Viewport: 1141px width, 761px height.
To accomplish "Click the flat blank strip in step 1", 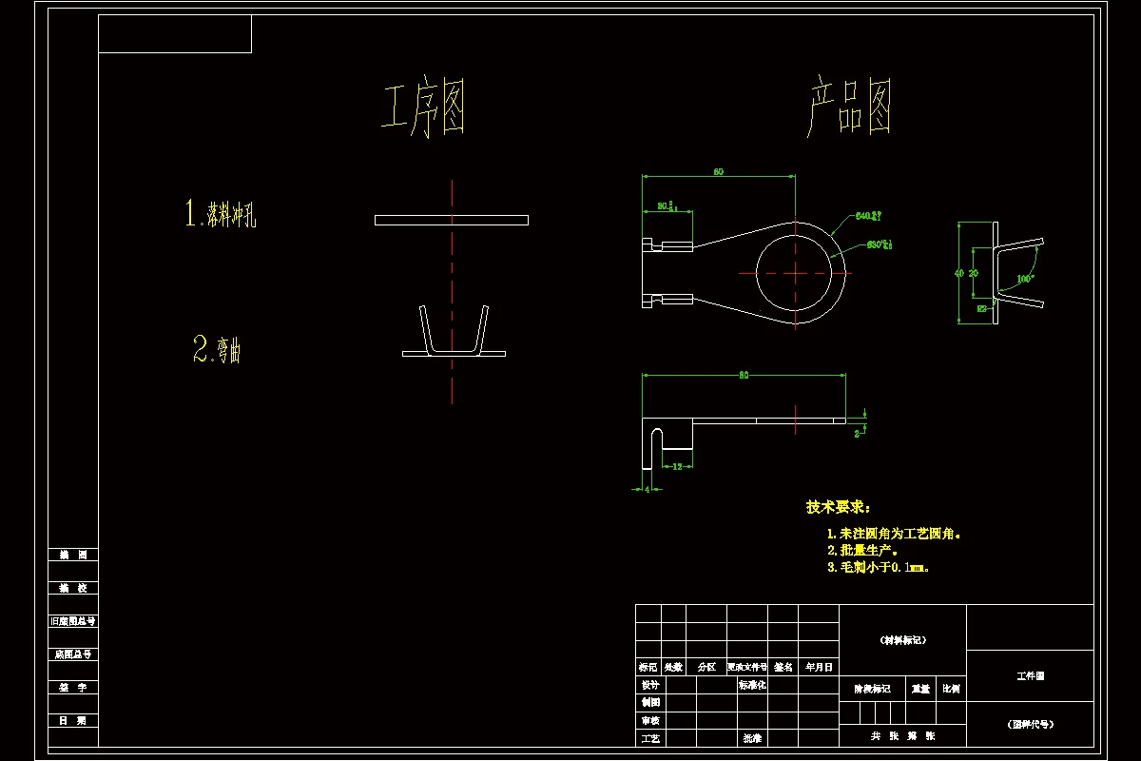I will 452,219.
